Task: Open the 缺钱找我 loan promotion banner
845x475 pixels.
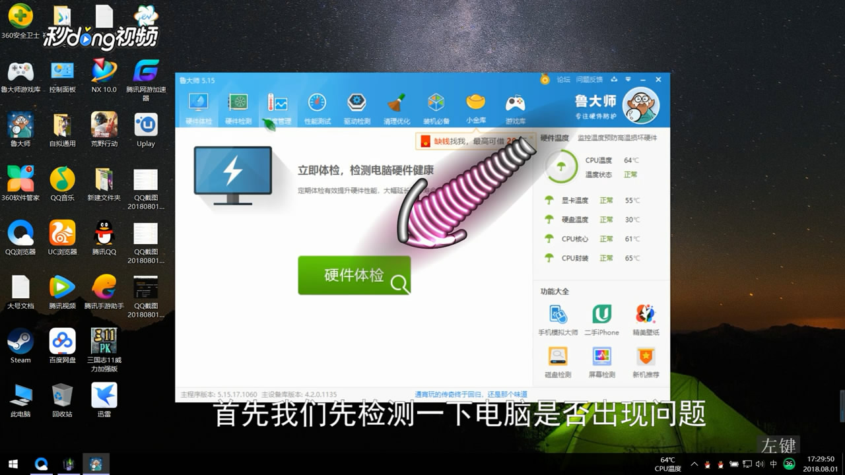Action: (x=474, y=141)
